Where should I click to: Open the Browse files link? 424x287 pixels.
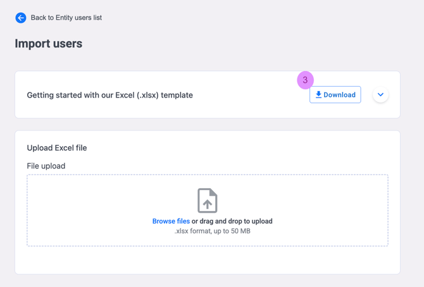click(171, 221)
